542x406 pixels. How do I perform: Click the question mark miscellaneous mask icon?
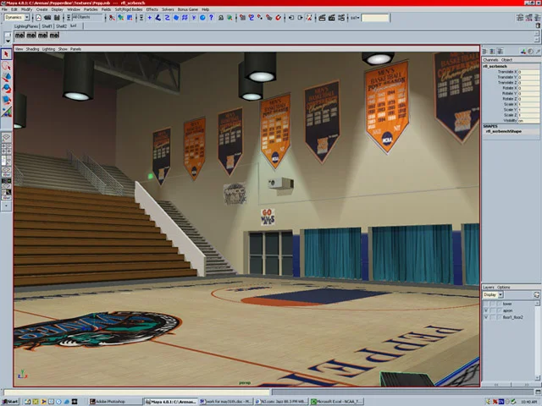(x=211, y=18)
